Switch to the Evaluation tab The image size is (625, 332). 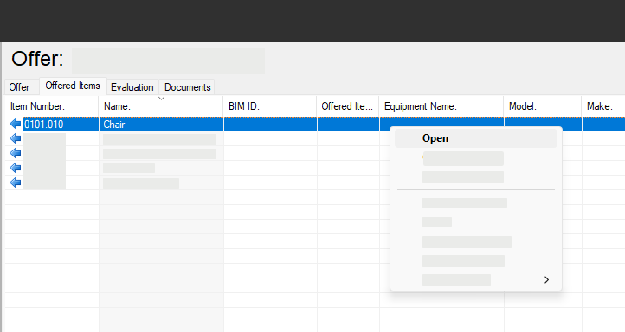(132, 87)
